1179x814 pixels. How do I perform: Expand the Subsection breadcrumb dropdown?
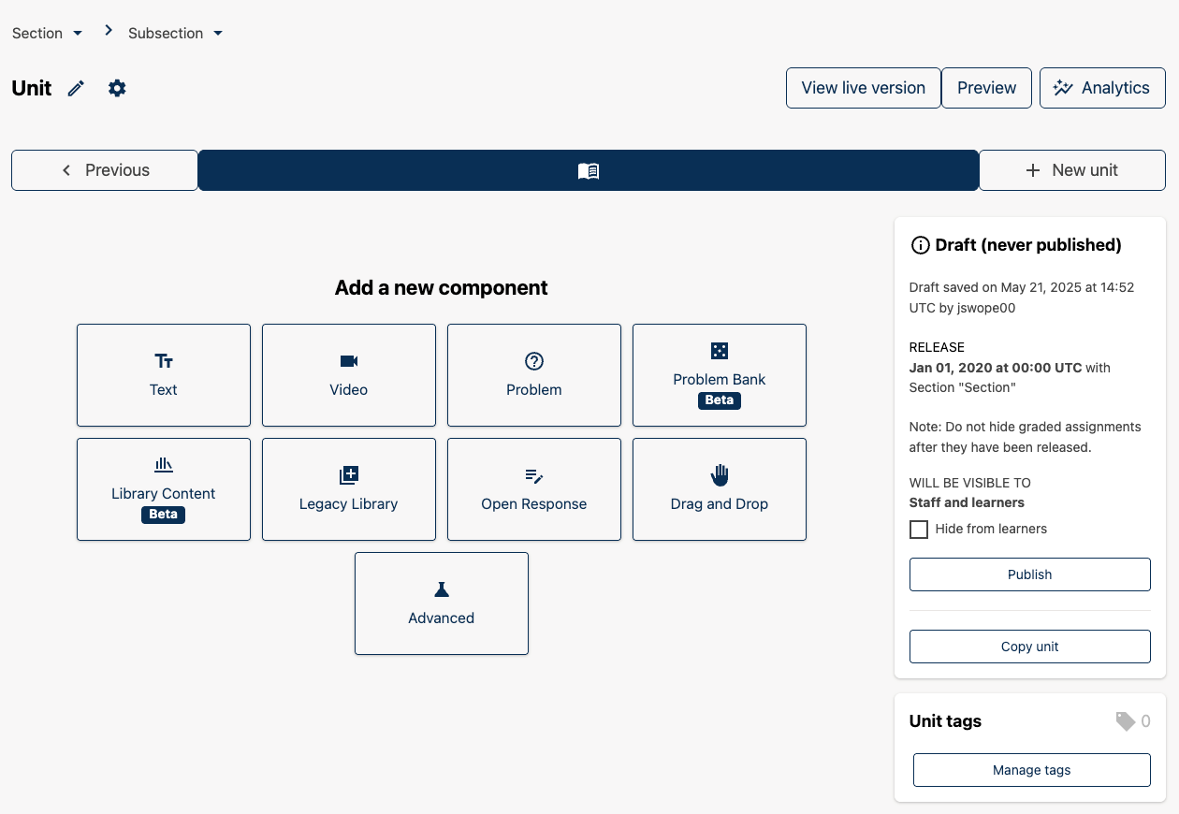coord(176,33)
